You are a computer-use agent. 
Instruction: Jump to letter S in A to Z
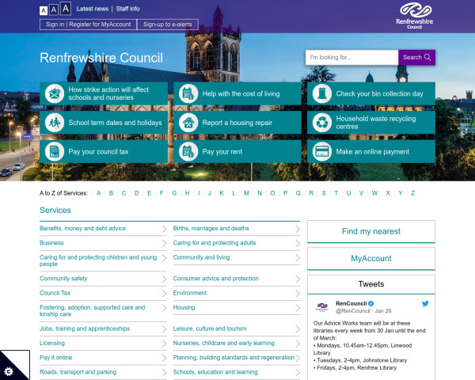tap(324, 193)
